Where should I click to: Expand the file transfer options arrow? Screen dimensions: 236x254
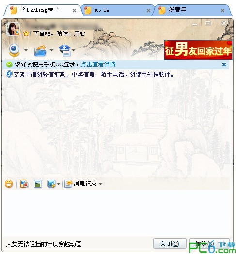click(x=51, y=50)
